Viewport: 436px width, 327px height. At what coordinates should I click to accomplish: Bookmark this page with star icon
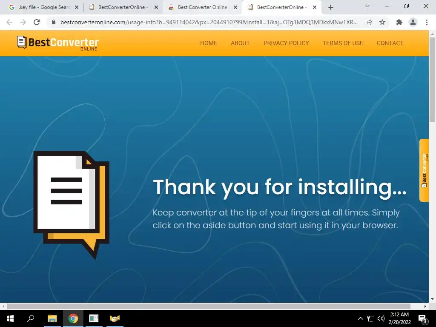click(382, 22)
